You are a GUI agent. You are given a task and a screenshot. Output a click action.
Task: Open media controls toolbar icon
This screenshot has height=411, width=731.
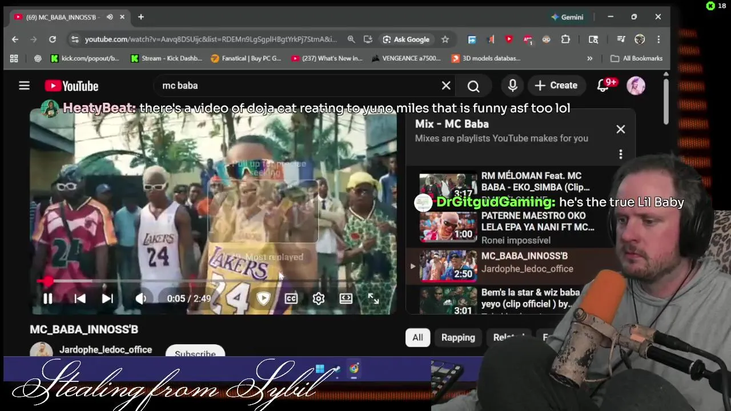[621, 39]
